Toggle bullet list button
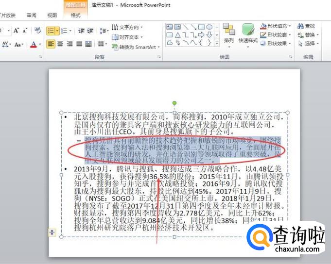 (51, 31)
